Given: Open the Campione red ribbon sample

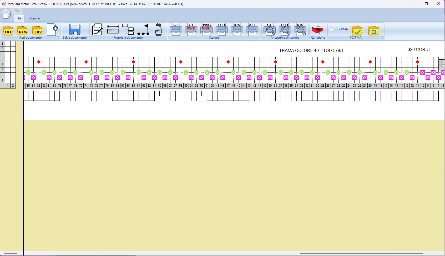Looking at the screenshot, I should point(318,29).
